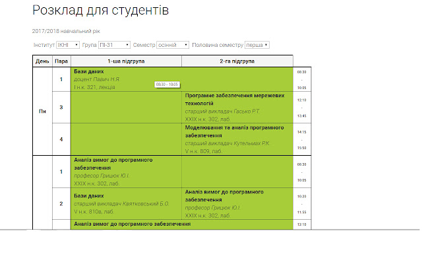
Task: Click старший викладач Гасько Р.Т.
Action: click(222, 112)
